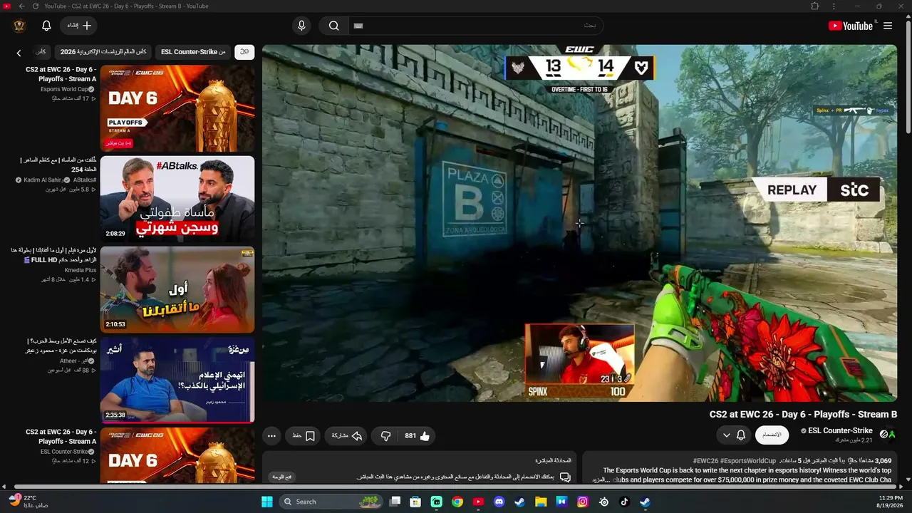Click the magnifier search button

333,26
